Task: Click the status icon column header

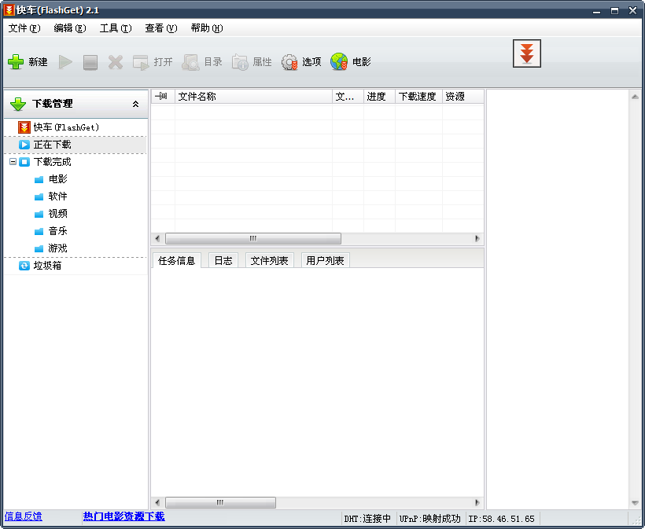Action: coord(163,97)
